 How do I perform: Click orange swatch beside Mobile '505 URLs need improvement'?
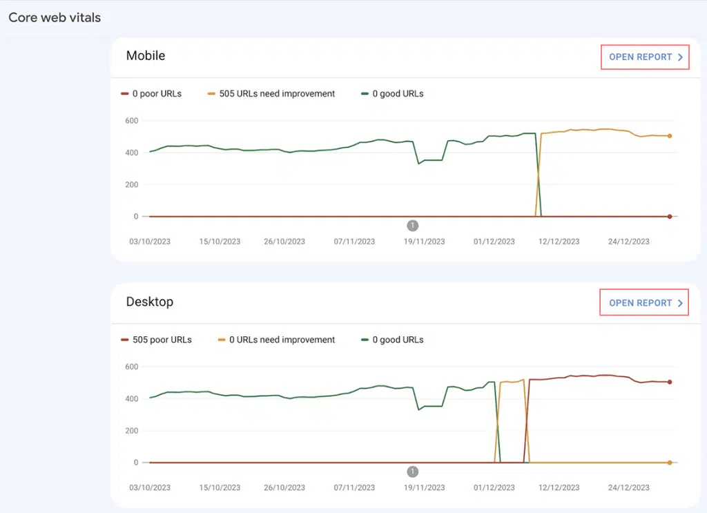[211, 94]
